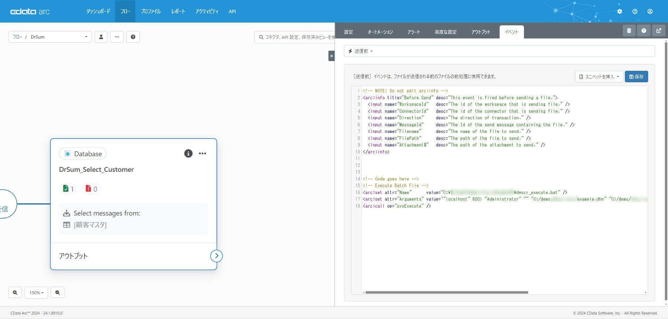Screen dimensions: 668x319
Task: Click the user profile icon beside the flow selector
Action: [x=101, y=37]
